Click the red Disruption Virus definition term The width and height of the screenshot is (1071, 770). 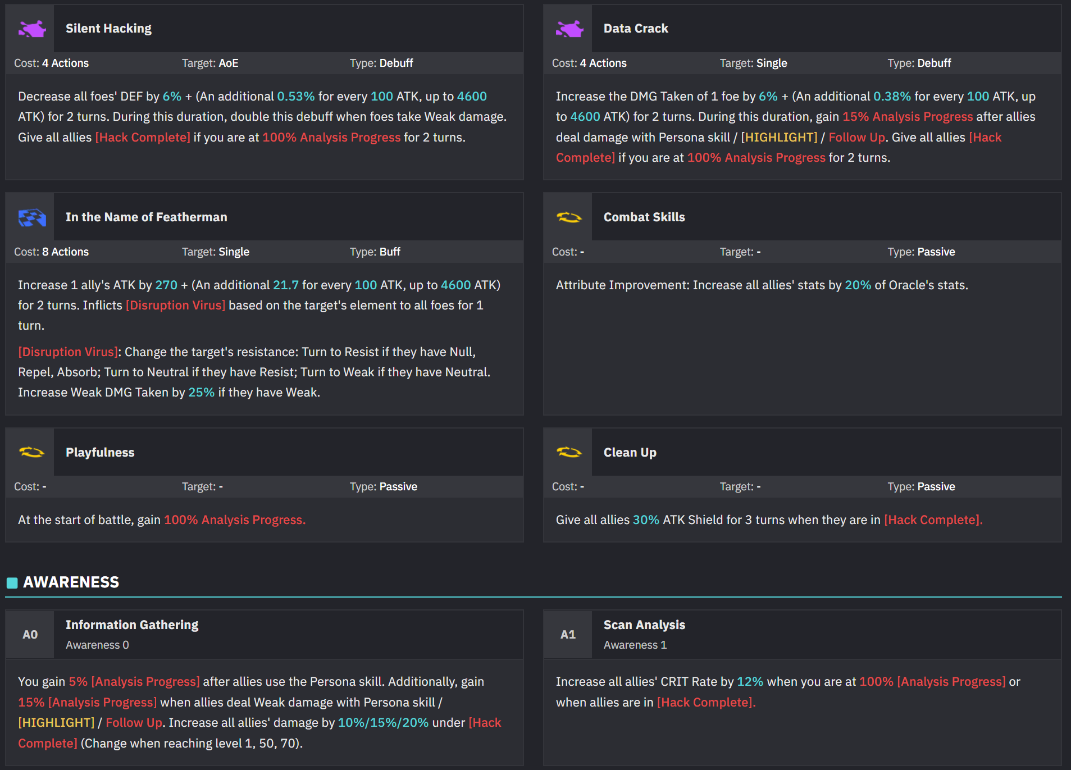coord(68,352)
